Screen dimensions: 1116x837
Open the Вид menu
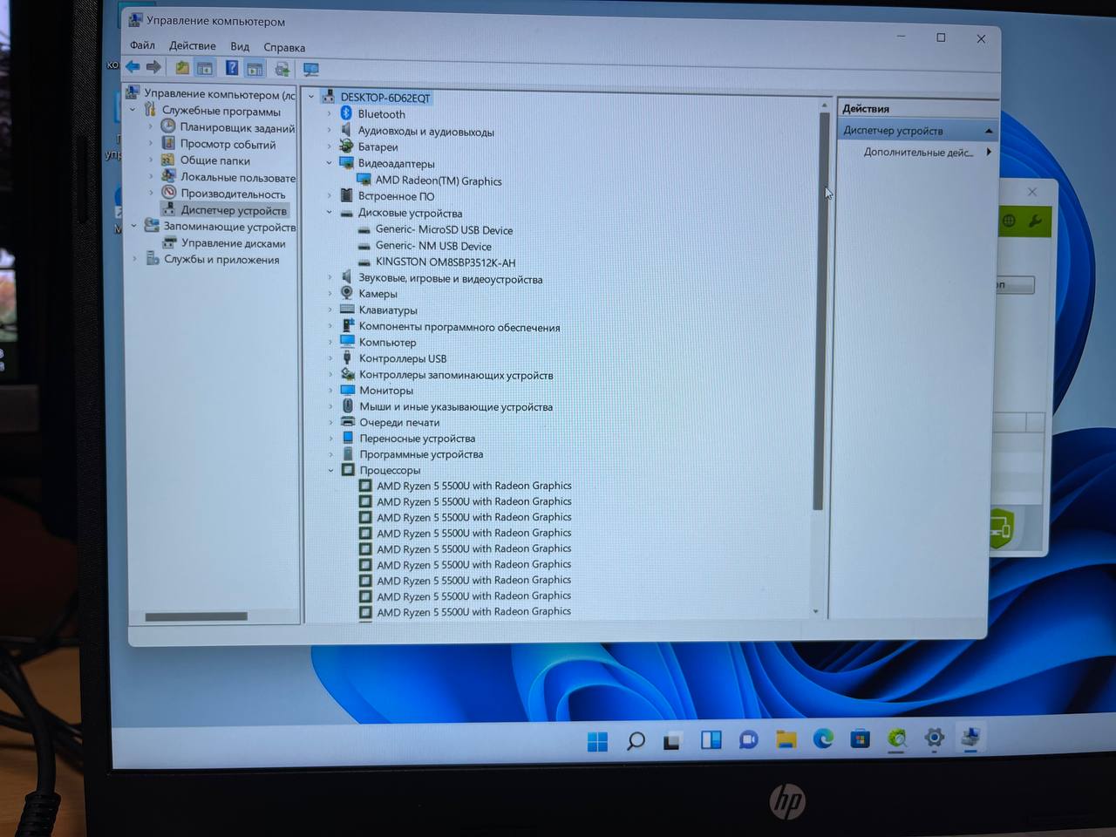[240, 47]
